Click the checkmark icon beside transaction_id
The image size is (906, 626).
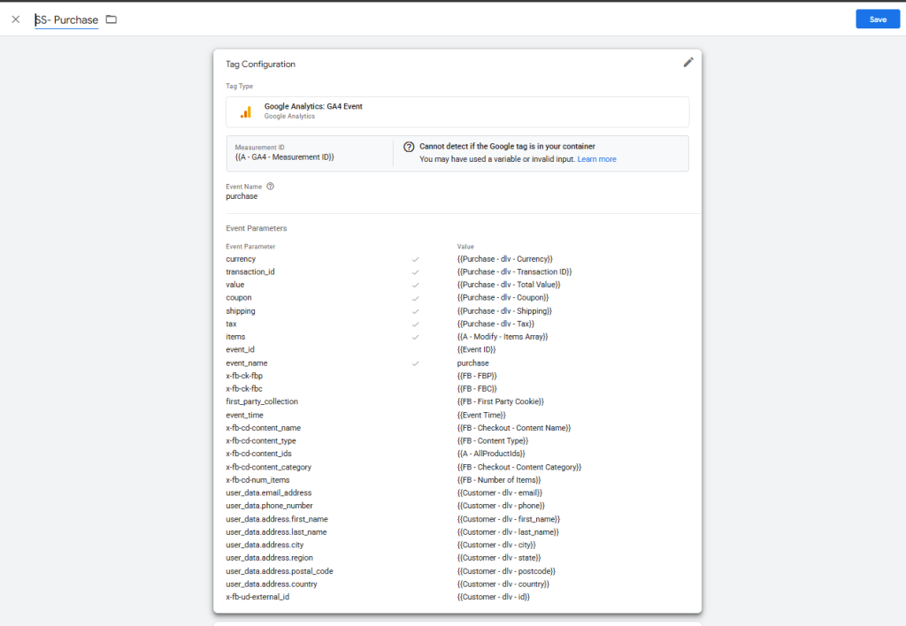415,272
